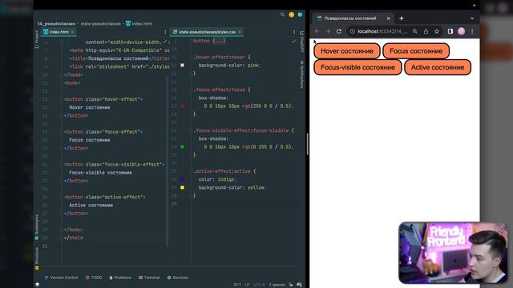Open the Version Control tool window
Image resolution: width=513 pixels, height=288 pixels.
(x=61, y=278)
